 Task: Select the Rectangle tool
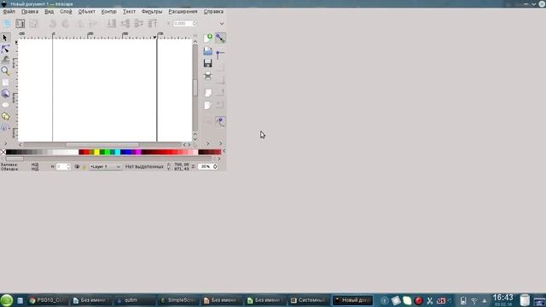tap(5, 83)
